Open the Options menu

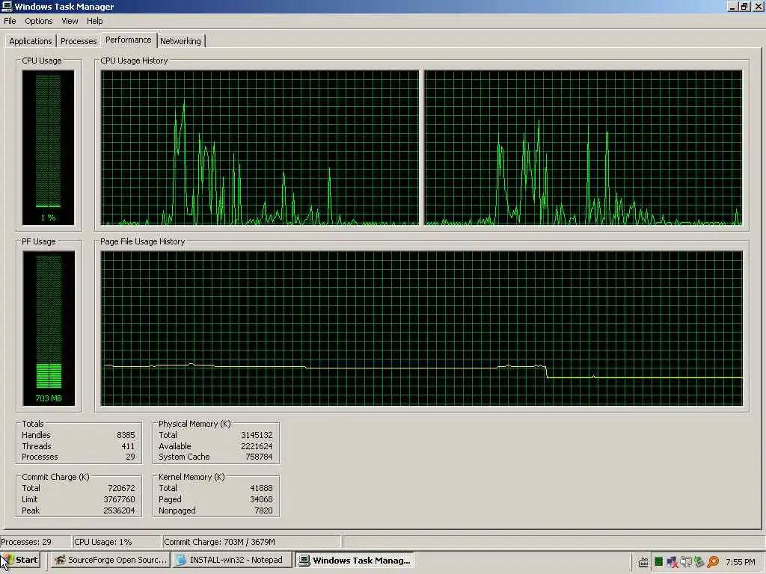pos(39,21)
